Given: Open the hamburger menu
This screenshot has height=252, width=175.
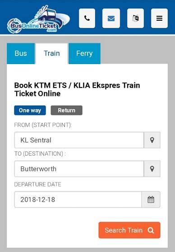Looking at the screenshot, I should (x=159, y=18).
